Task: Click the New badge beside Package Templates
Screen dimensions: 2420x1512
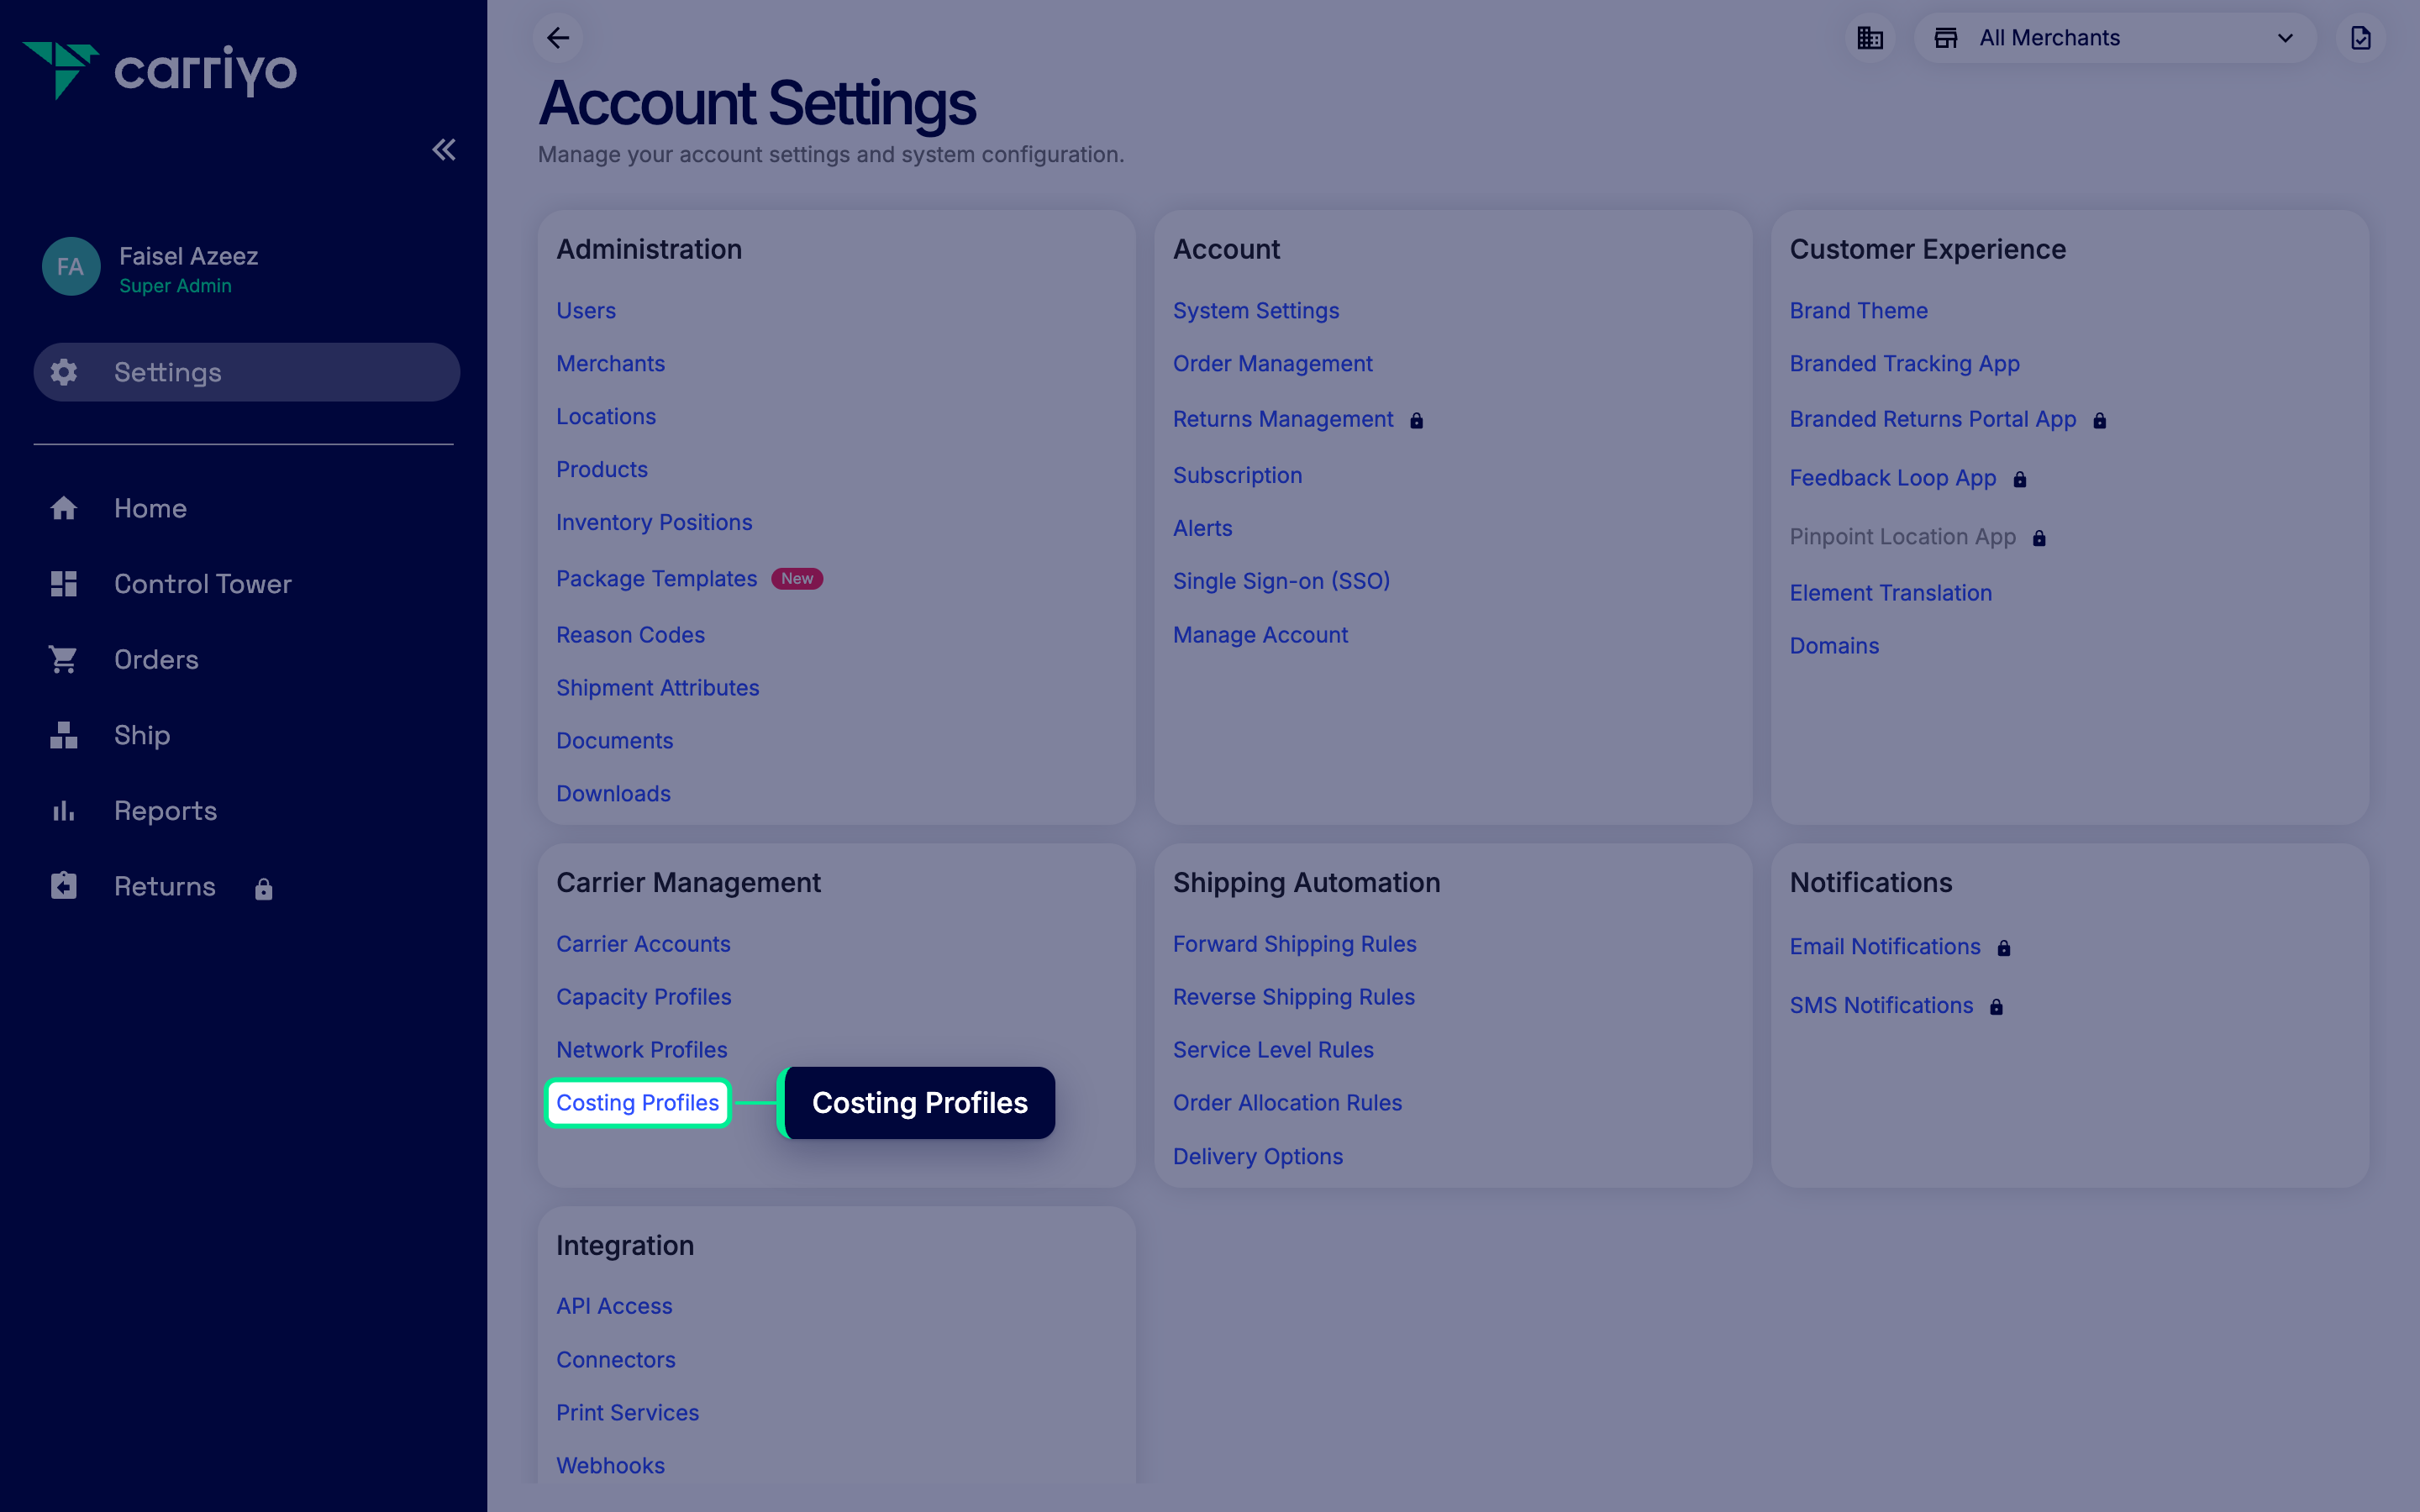Action: click(797, 579)
